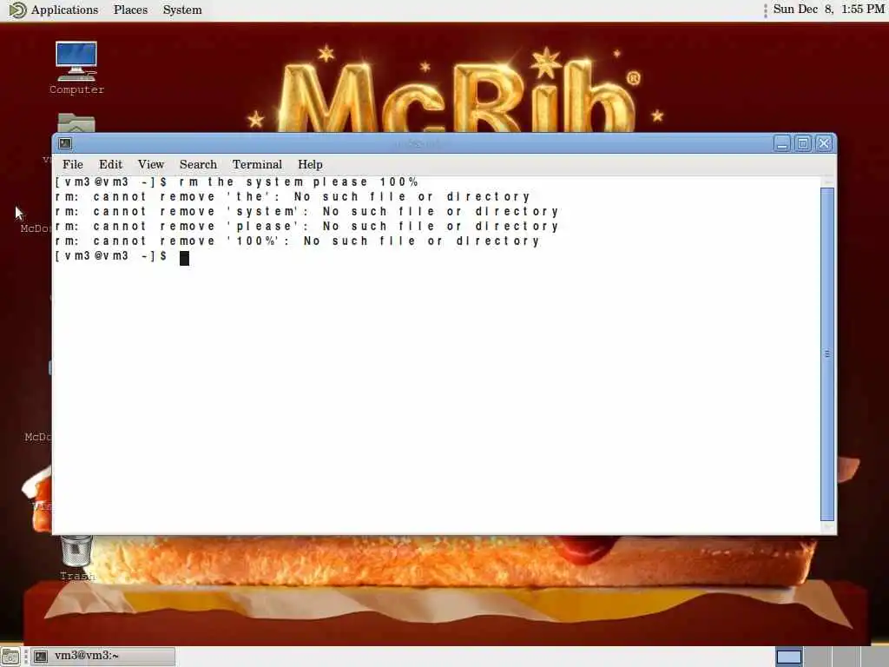Open the View menu in terminal
The image size is (889, 667).
point(151,164)
